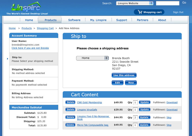This screenshot has height=136, width=192.
Task: Click 'Click here if you are not Brenda'
Action: click(30, 48)
